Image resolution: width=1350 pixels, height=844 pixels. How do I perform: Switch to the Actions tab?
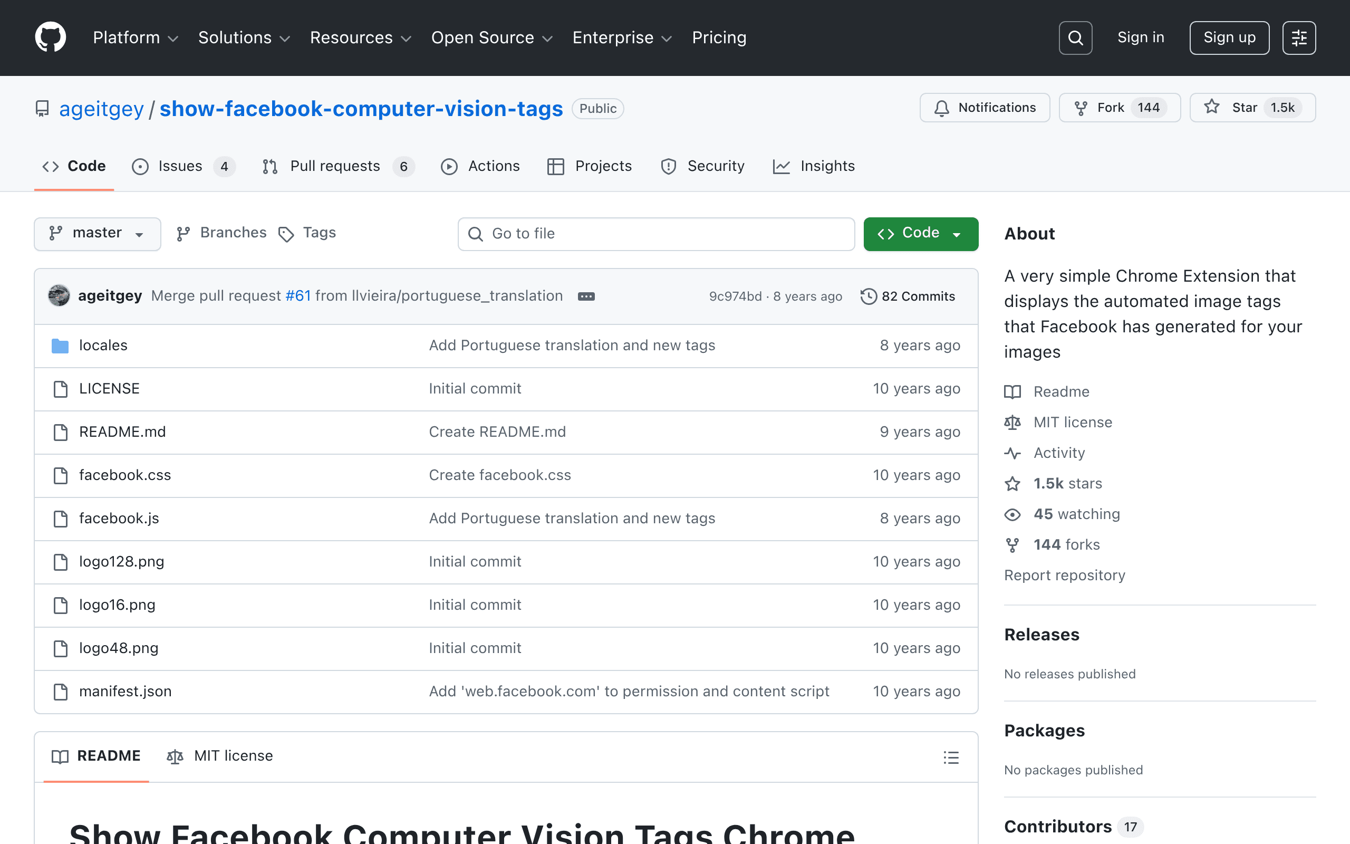click(x=480, y=166)
